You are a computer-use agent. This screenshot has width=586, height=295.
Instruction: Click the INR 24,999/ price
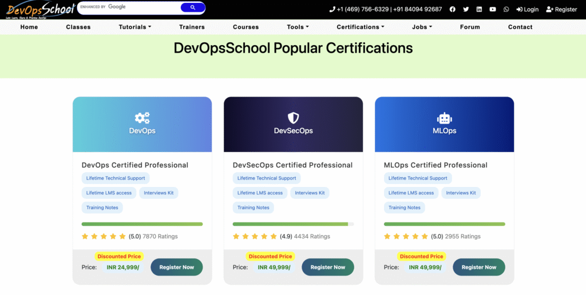click(x=123, y=267)
